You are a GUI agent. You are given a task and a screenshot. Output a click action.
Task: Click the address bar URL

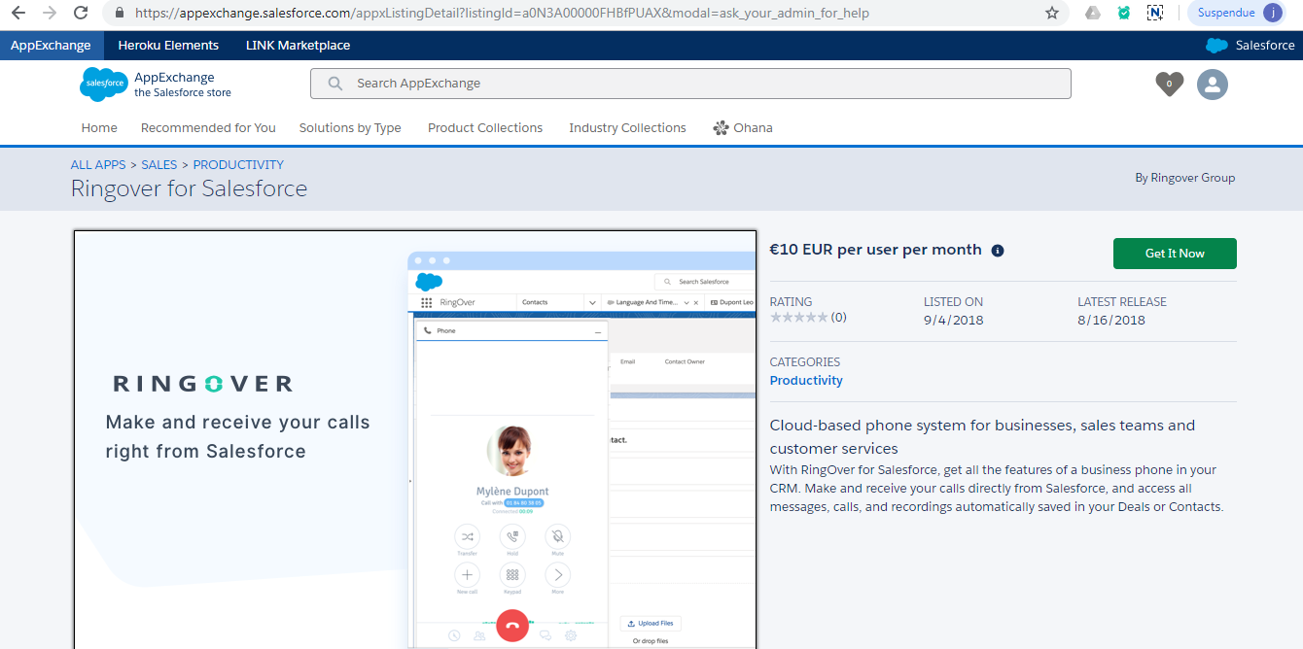click(502, 14)
